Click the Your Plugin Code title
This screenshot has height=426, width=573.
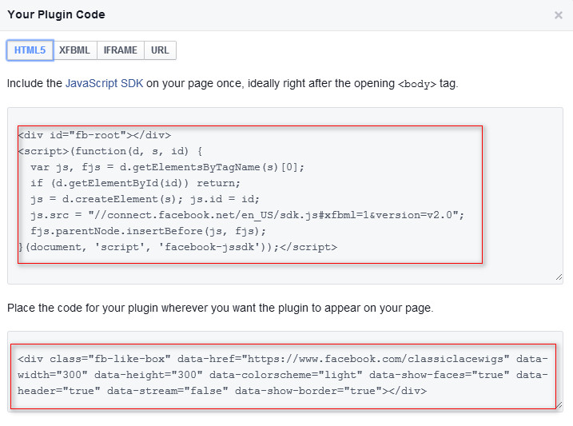click(56, 14)
